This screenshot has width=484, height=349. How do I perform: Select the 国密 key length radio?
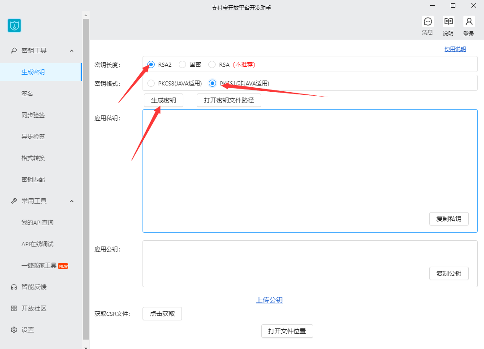[x=182, y=64]
